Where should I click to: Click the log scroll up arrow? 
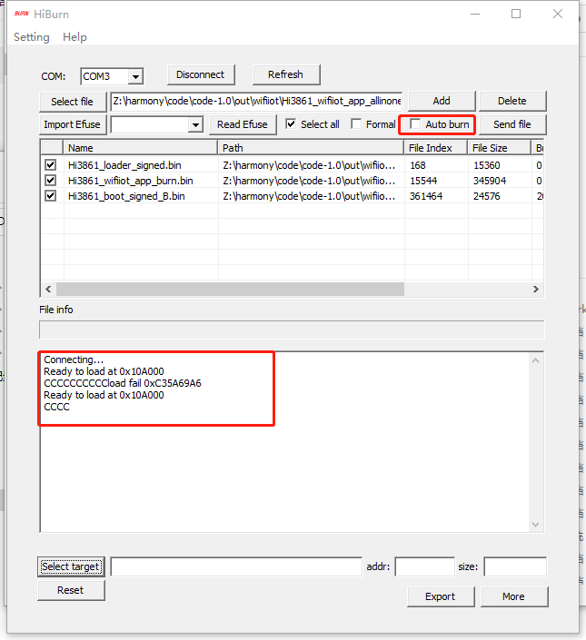[535, 360]
